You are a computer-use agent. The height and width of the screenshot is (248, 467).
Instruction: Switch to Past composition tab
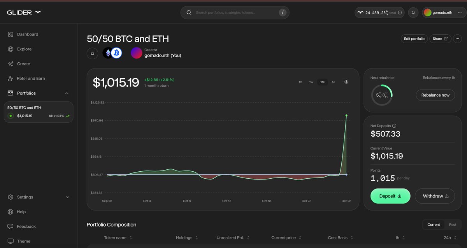point(453,225)
